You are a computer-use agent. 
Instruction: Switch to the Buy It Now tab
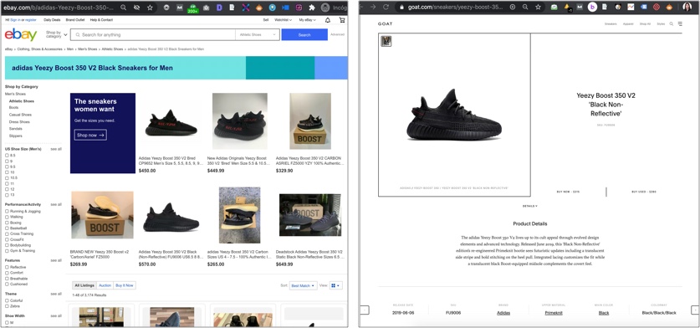coord(125,285)
